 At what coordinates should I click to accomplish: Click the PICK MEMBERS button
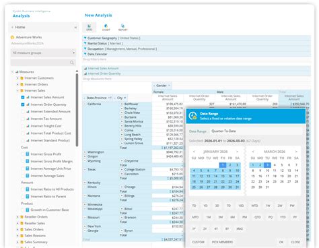tap(222, 242)
